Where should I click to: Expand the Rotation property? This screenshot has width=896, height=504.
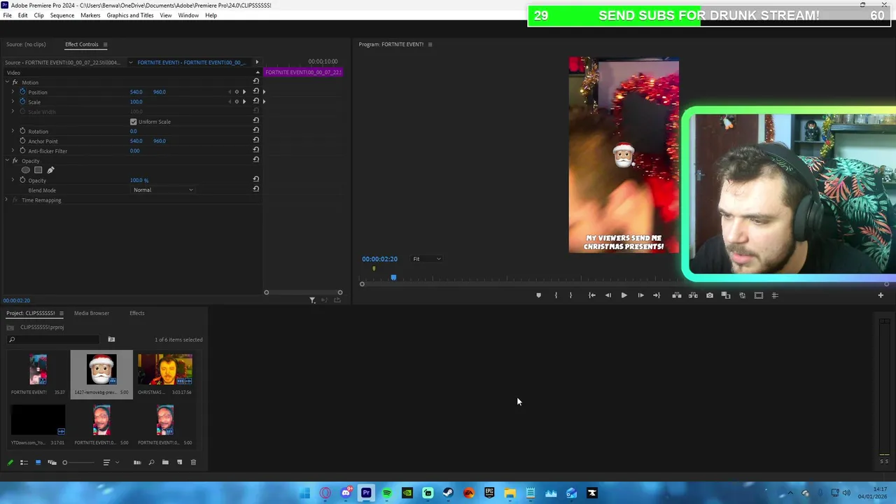pyautogui.click(x=13, y=131)
